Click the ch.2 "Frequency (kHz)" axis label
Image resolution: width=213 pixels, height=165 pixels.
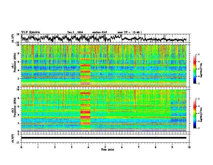tap(15, 107)
